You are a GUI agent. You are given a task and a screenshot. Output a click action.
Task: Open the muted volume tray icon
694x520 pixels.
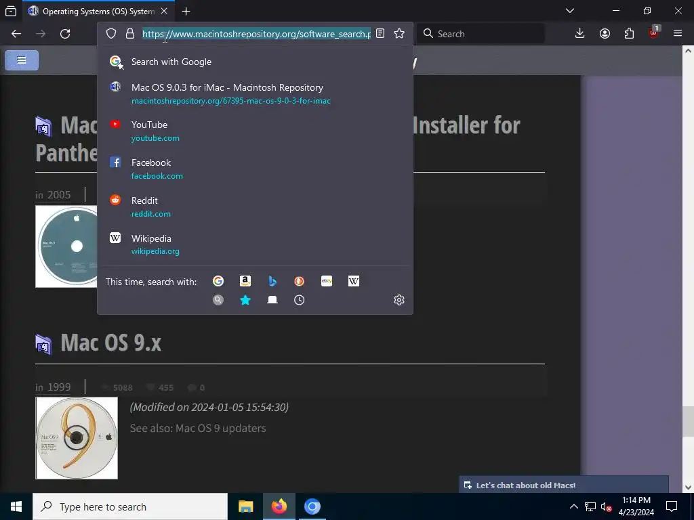(606, 506)
